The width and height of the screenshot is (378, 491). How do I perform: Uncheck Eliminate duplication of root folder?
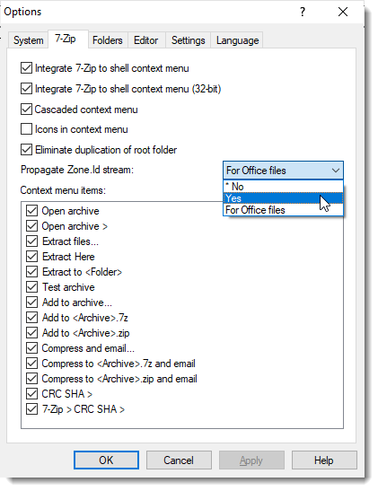click(x=26, y=149)
